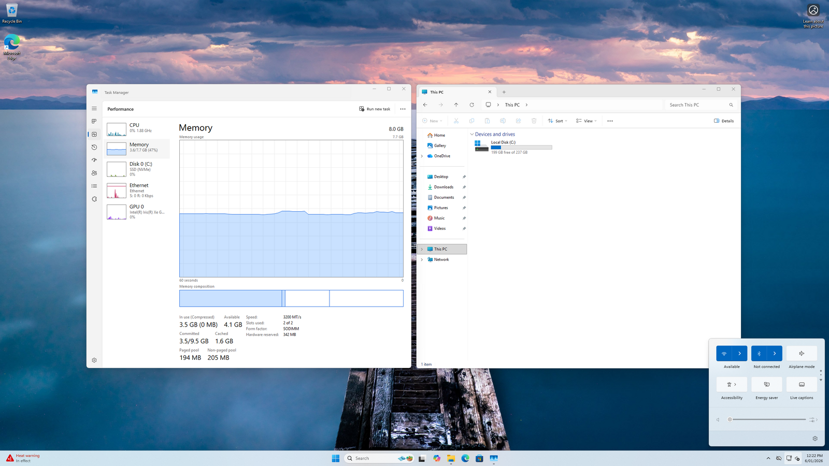Select the Disk 0 (C:) performance item
Image resolution: width=829 pixels, height=466 pixels.
[x=137, y=169]
